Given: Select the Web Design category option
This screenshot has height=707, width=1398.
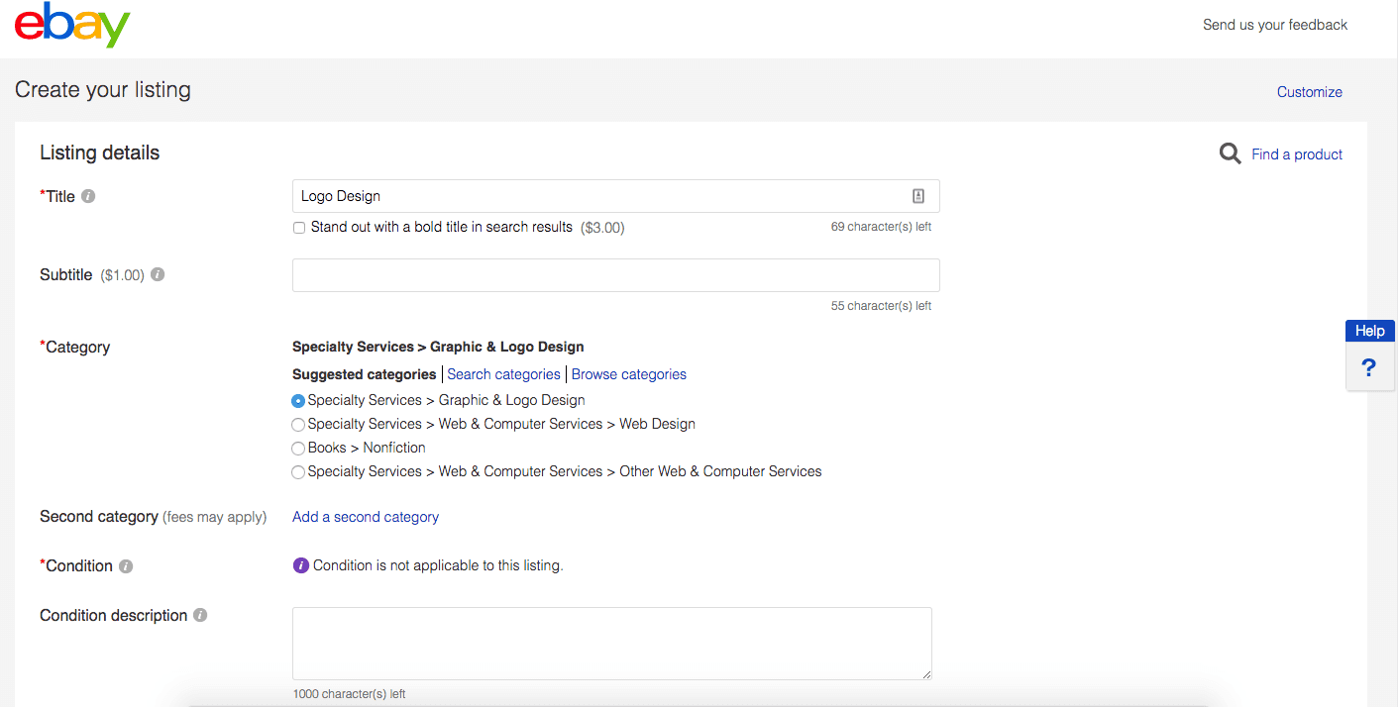Looking at the screenshot, I should click(x=298, y=424).
